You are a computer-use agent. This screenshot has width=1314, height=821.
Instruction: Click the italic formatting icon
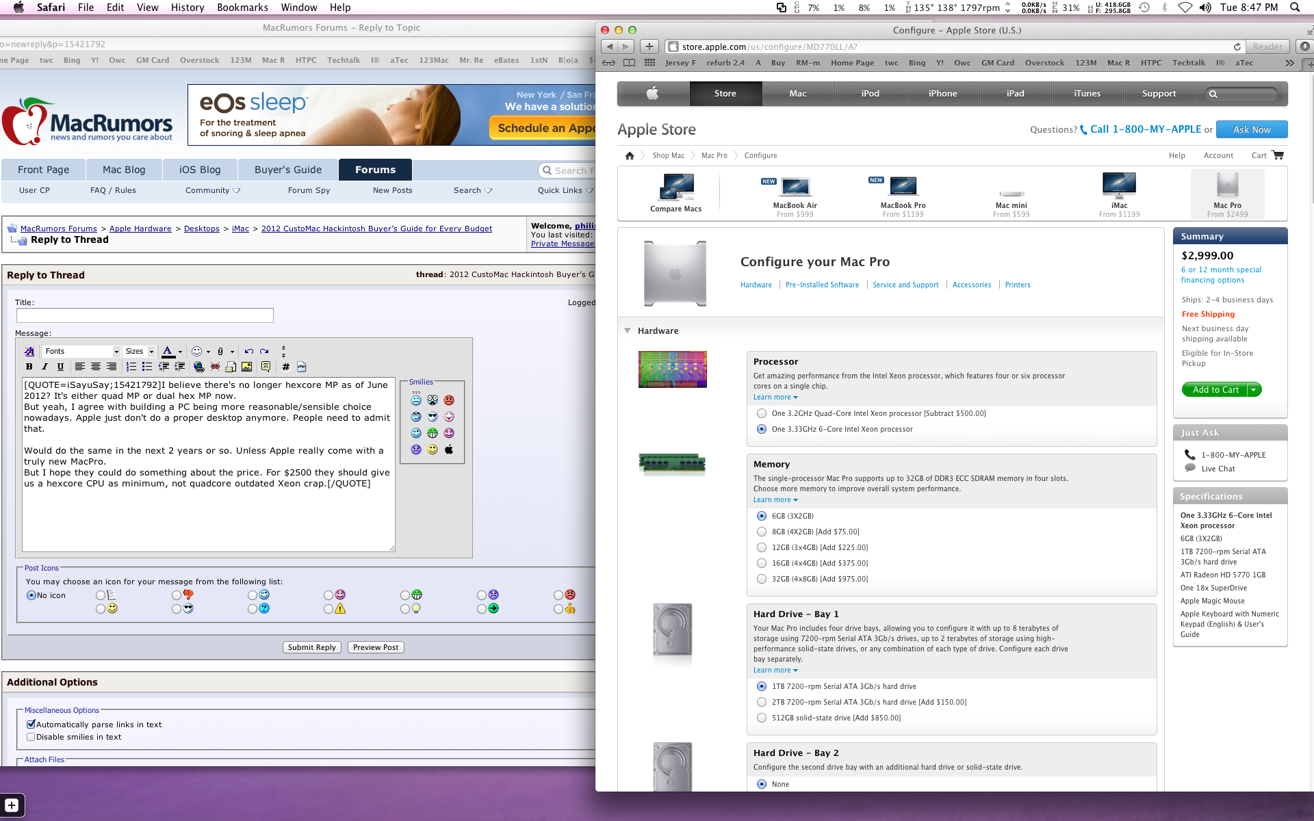click(x=44, y=367)
